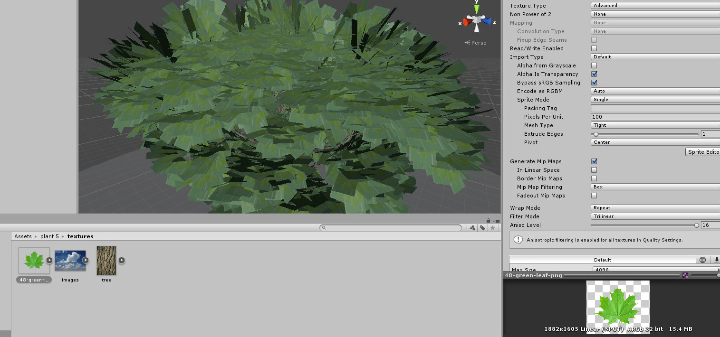This screenshot has width=720, height=337.
Task: Open Filter Mode dropdown set to Trilinear
Action: click(x=655, y=216)
